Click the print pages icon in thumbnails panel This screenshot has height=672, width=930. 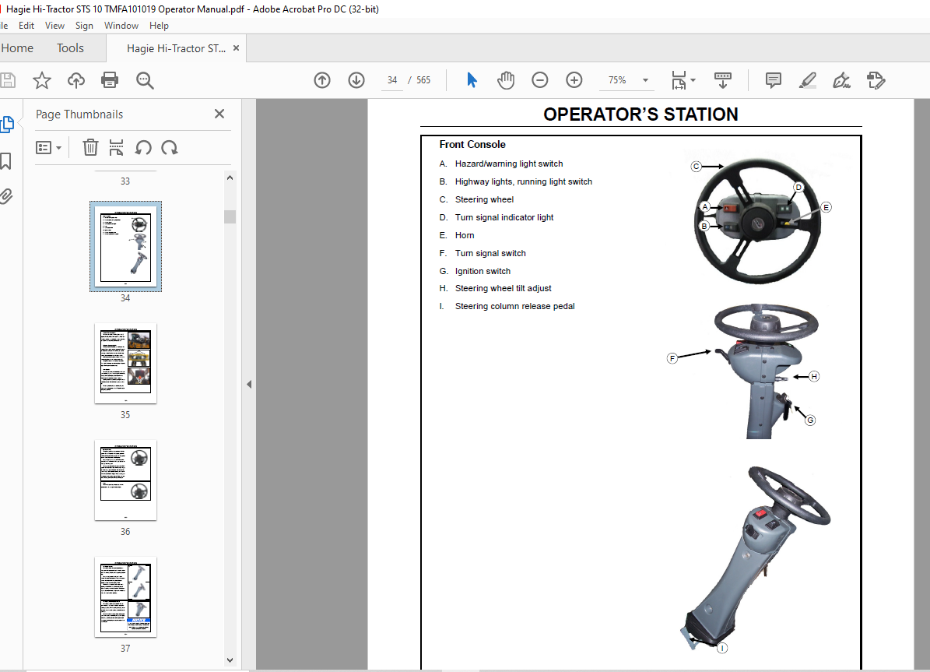click(x=116, y=147)
